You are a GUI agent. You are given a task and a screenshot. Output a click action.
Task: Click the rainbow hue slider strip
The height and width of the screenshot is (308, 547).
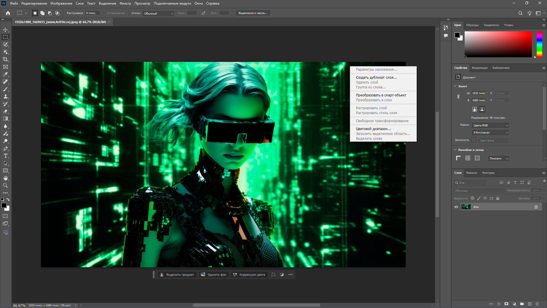(539, 44)
